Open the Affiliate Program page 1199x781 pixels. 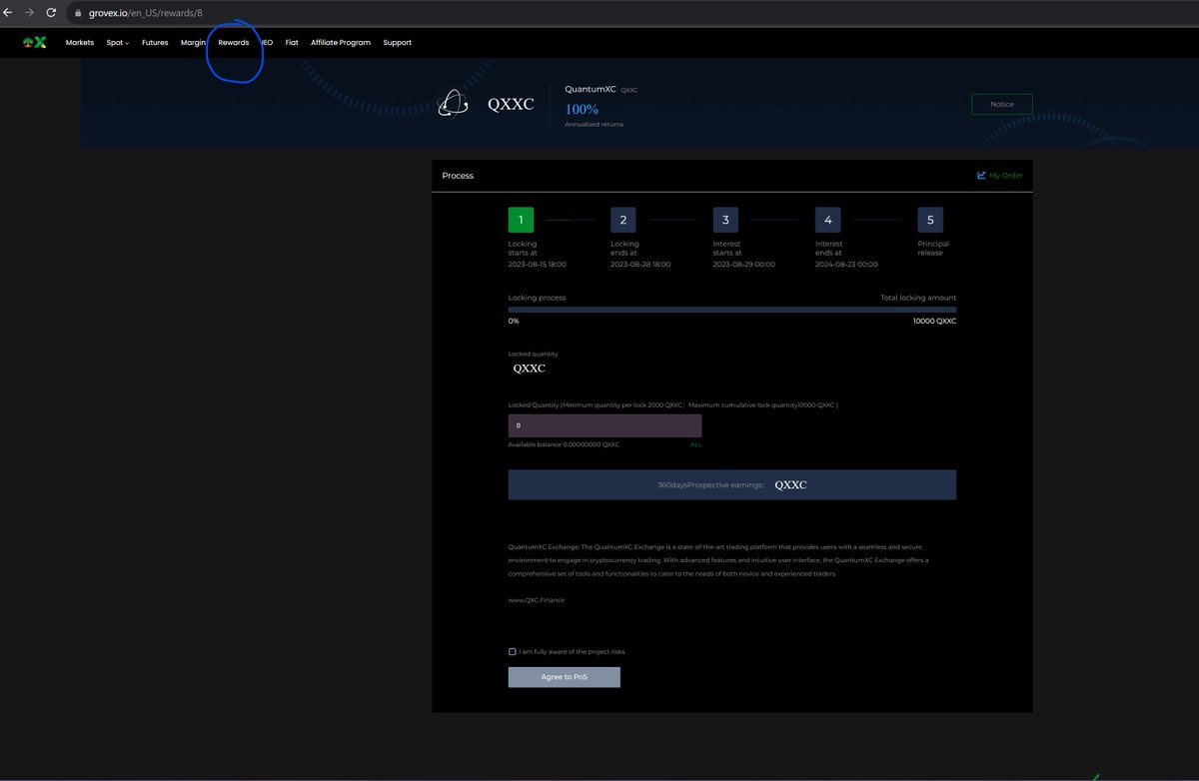(341, 43)
